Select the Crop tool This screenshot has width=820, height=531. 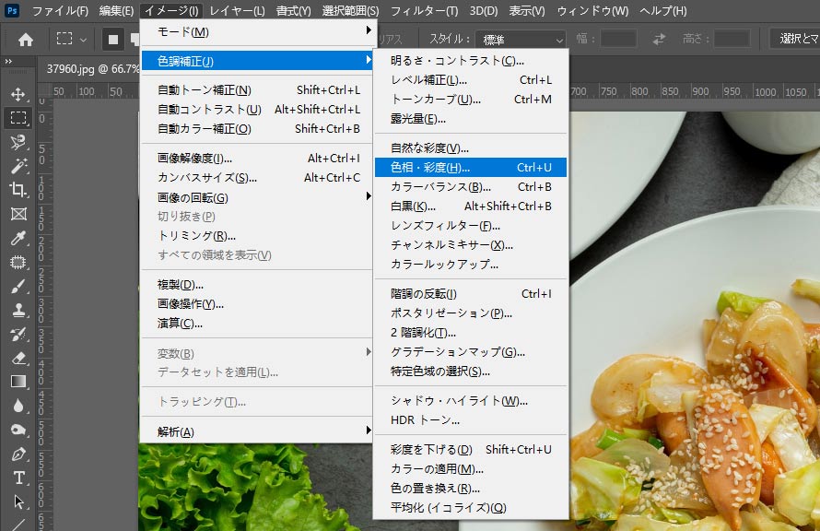[x=18, y=189]
